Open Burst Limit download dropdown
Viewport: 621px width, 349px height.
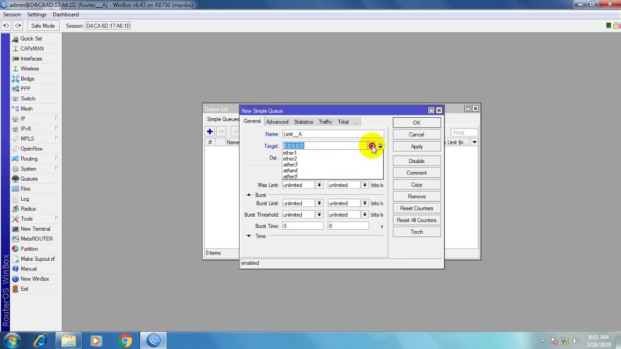click(x=365, y=203)
